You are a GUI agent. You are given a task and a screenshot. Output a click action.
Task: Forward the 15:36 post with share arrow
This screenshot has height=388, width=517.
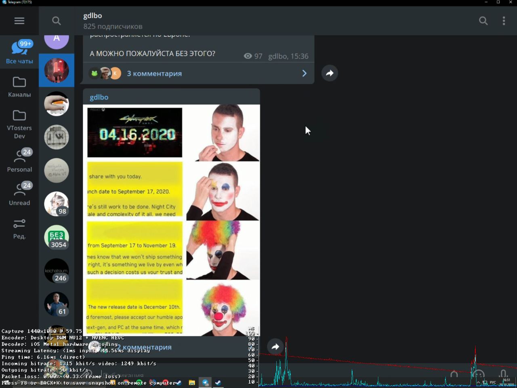click(x=330, y=73)
